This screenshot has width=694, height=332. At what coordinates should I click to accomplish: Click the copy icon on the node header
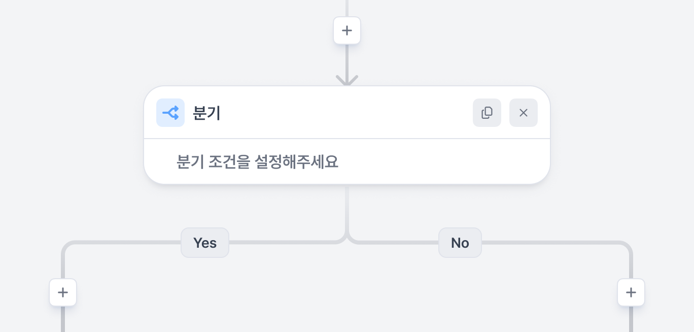tap(487, 113)
